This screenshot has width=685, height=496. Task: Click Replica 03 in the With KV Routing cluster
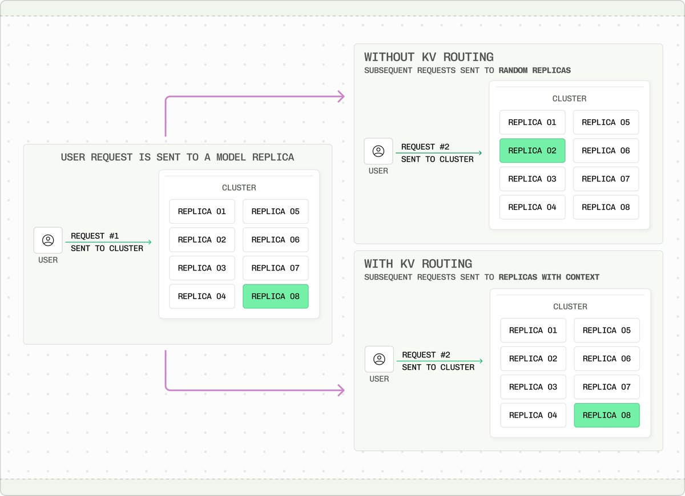533,387
